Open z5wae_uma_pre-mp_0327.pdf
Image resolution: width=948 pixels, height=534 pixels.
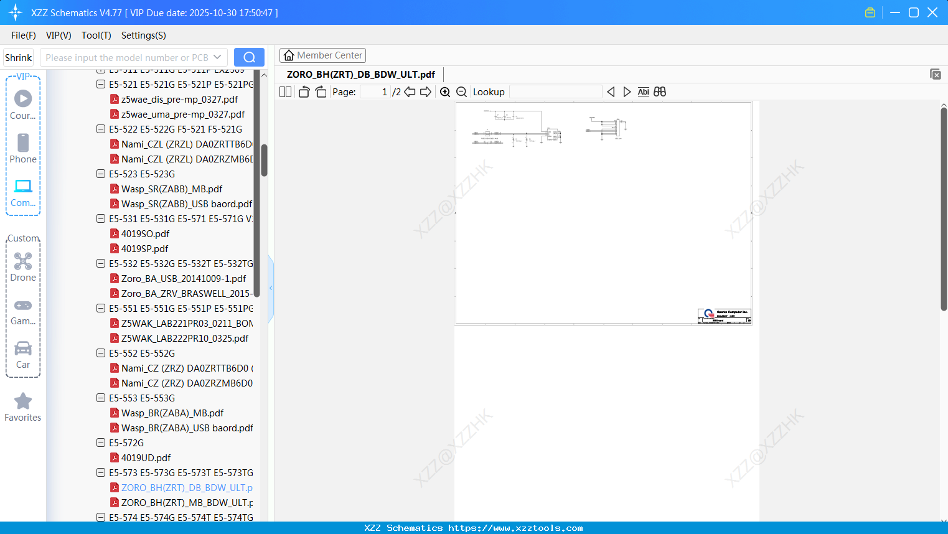pyautogui.click(x=183, y=114)
